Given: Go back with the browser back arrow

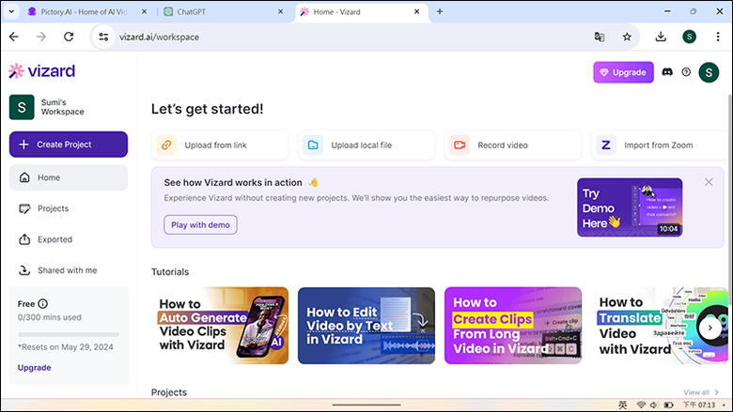Looking at the screenshot, I should 14,37.
